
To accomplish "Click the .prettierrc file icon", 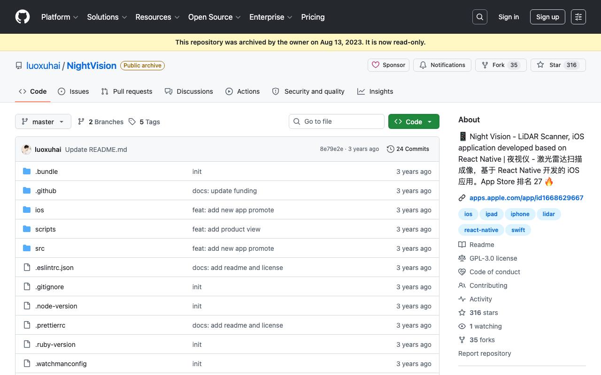I will pyautogui.click(x=27, y=325).
